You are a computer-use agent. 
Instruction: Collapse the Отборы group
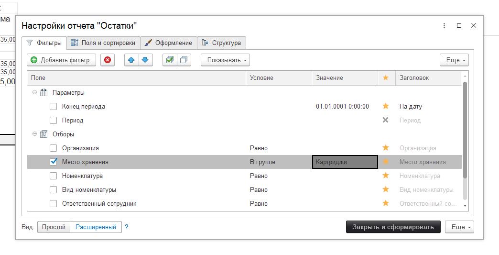tap(34, 134)
